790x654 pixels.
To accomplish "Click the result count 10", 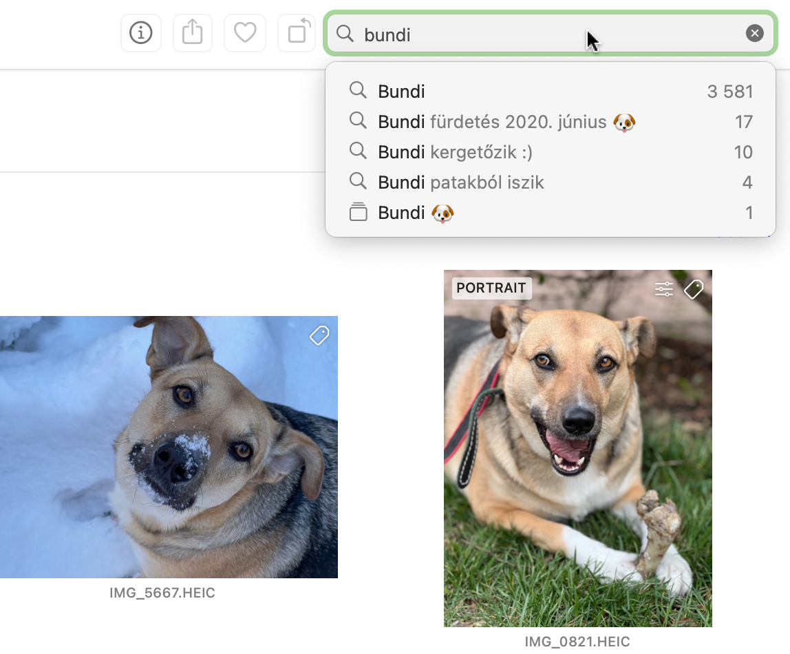I will pos(743,152).
